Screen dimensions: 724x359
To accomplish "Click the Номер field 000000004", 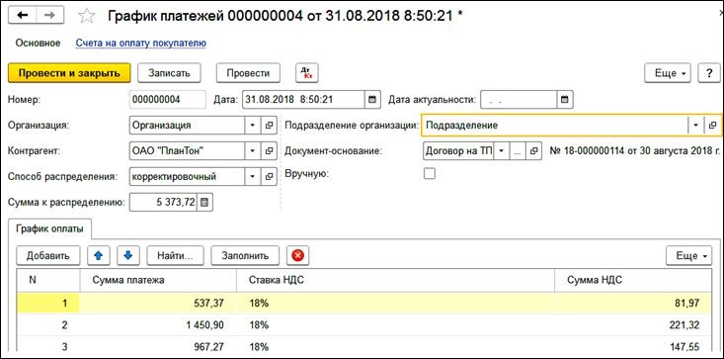I will point(168,99).
